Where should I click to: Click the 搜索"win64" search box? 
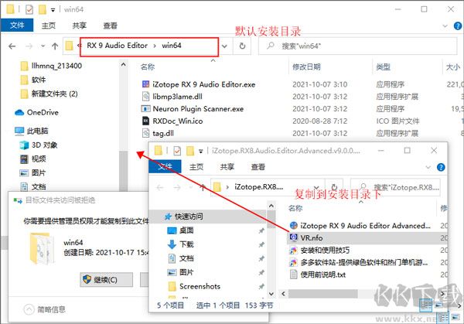358,46
